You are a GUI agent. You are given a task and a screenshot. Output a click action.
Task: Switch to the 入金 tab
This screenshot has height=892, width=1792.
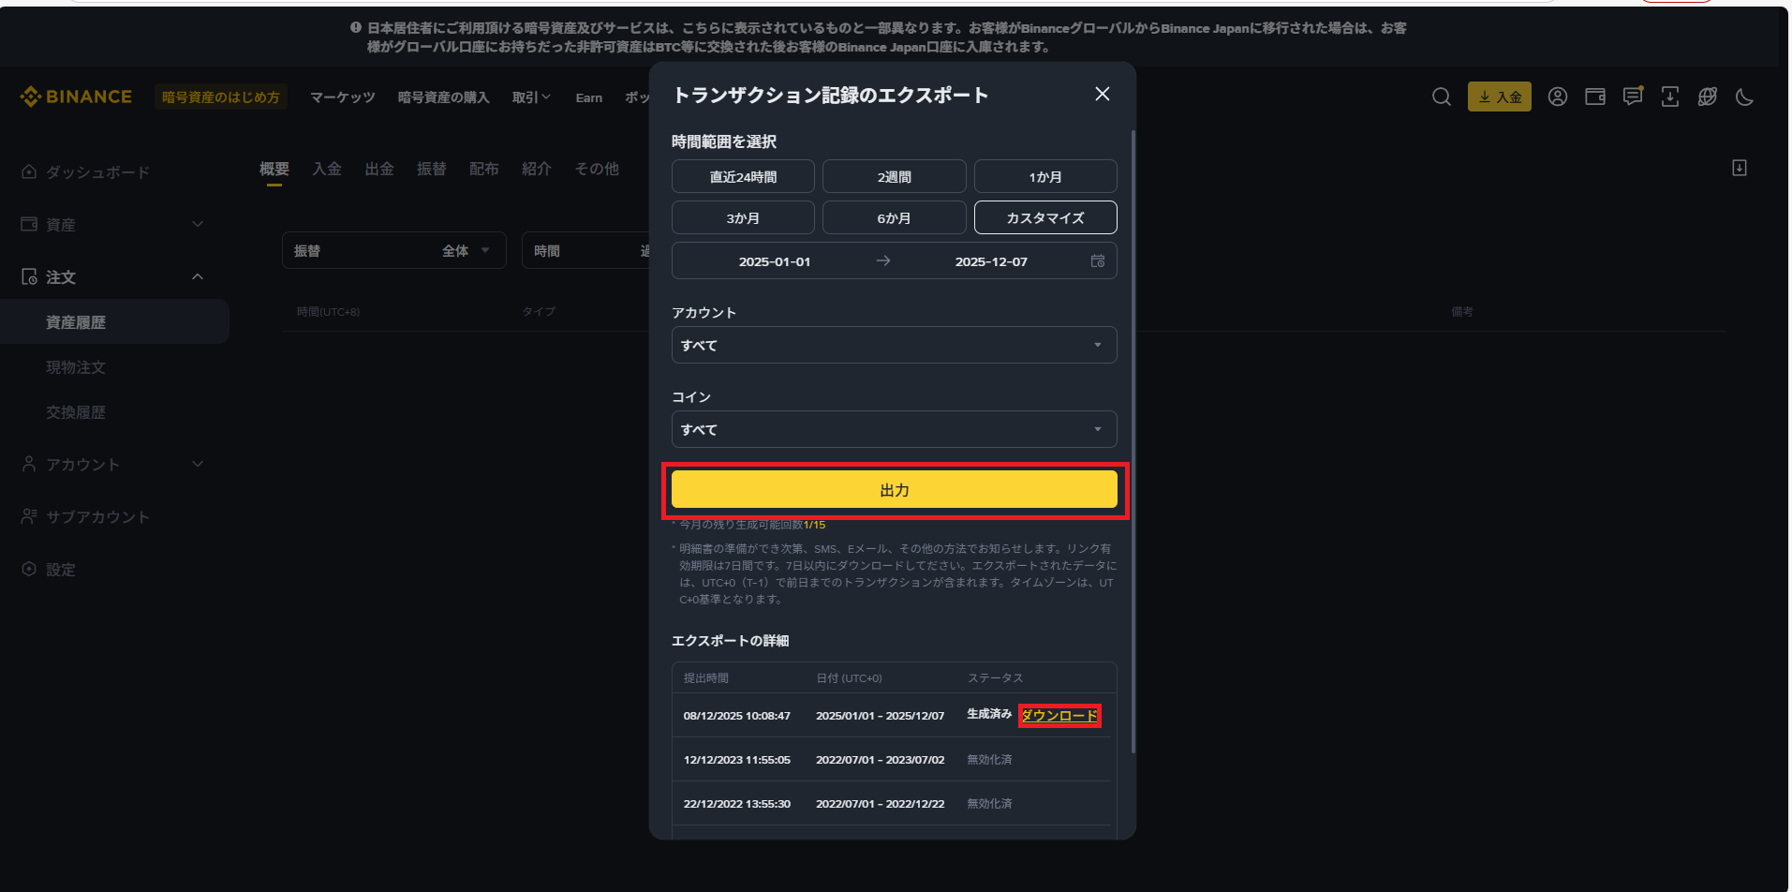[x=327, y=169]
